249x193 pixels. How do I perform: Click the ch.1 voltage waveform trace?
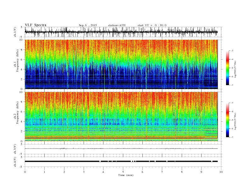pyautogui.click(x=121, y=32)
